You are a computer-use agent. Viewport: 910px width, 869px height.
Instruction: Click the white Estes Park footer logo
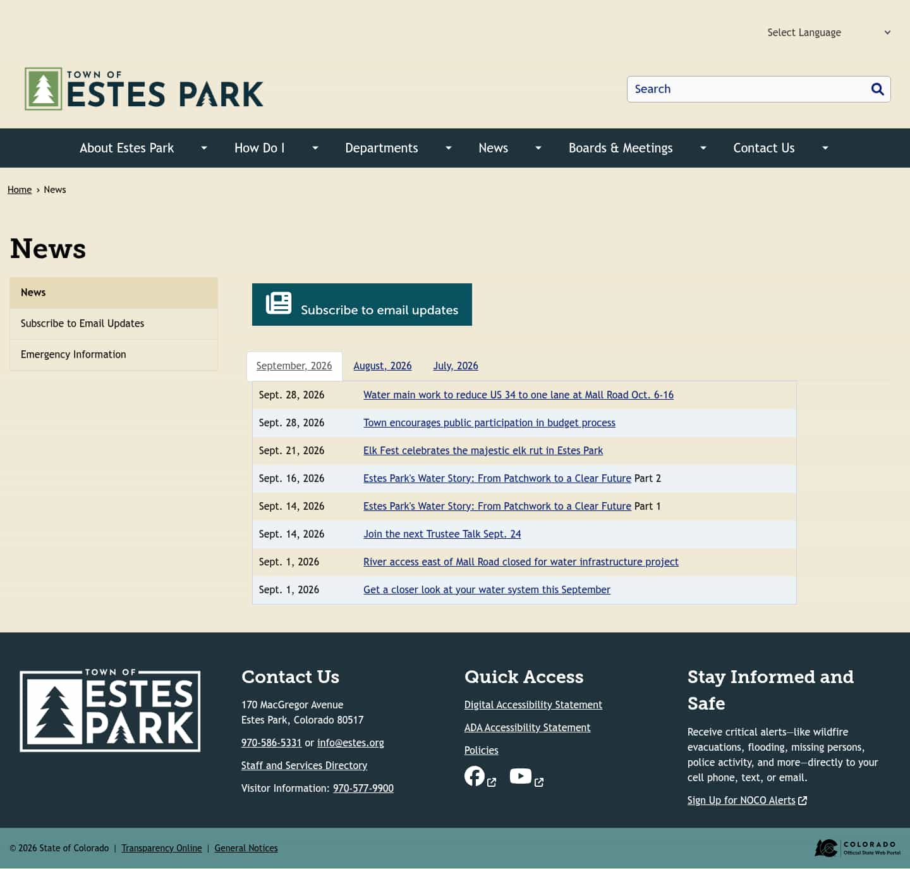[x=110, y=711]
